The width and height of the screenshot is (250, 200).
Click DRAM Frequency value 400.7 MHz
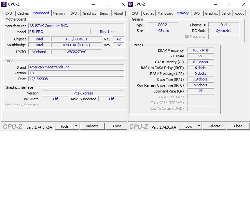coord(201,50)
